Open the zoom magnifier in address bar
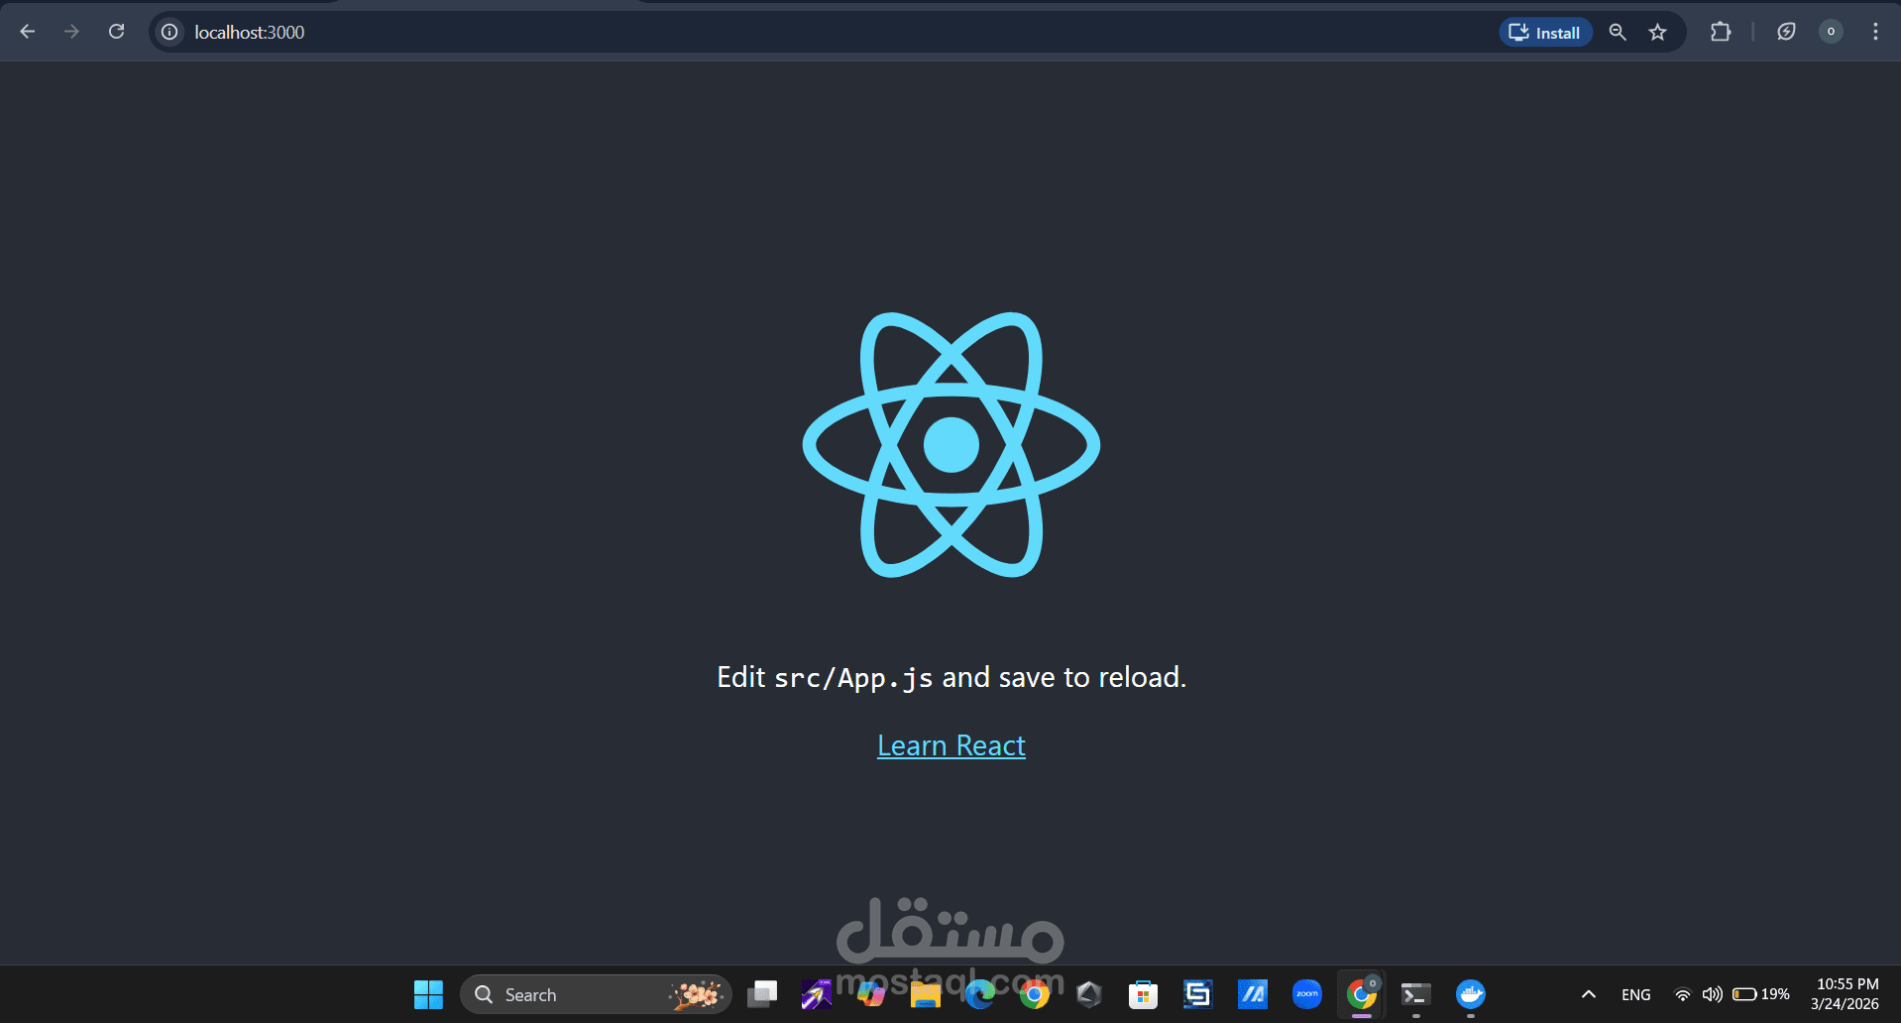The width and height of the screenshot is (1901, 1023). pos(1618,32)
